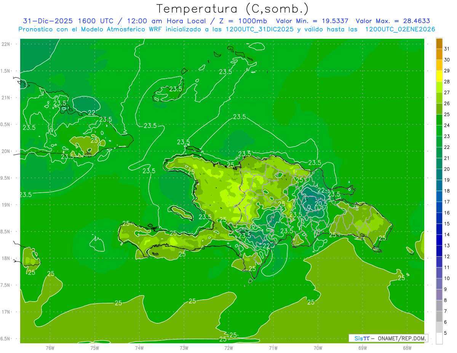This screenshot has width=457, height=353.
Task: Click the "10" value on color legend
Action: pyautogui.click(x=447, y=278)
